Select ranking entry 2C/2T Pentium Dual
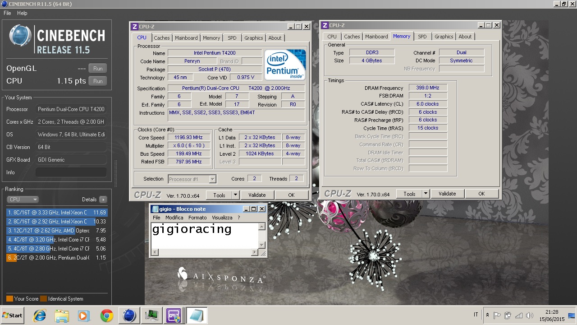This screenshot has width=577, height=325. coord(57,258)
